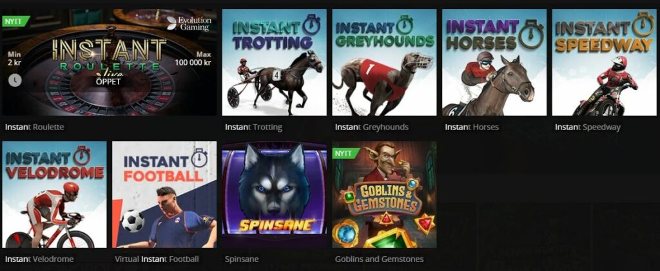Image resolution: width=660 pixels, height=271 pixels.
Task: Click the Instant Roulette caption text
Action: (x=35, y=126)
